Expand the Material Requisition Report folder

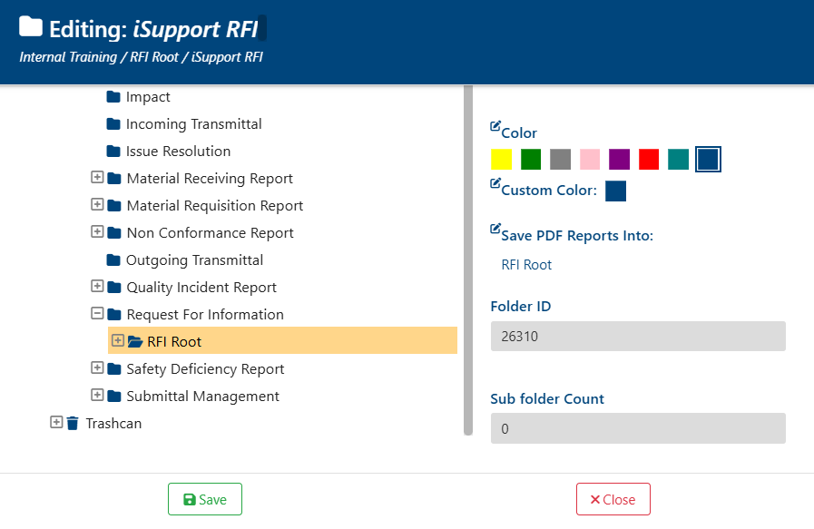(97, 204)
